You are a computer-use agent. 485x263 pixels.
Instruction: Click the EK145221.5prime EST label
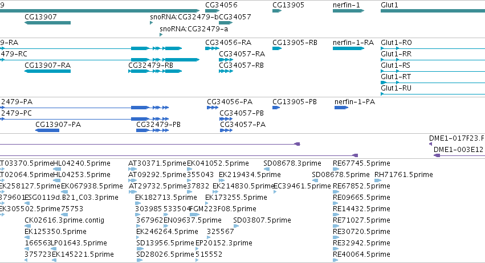coord(83,254)
